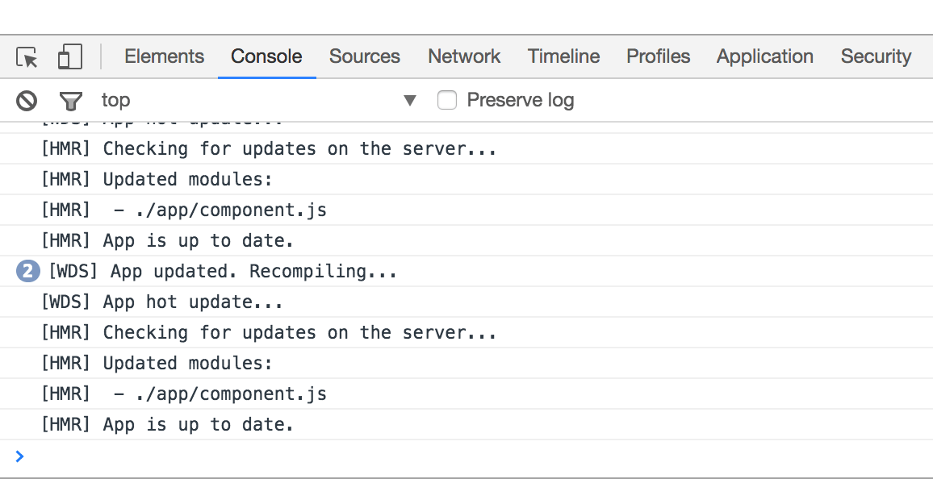Open the Sources tab
Viewport: 933px width, 479px height.
tap(364, 56)
